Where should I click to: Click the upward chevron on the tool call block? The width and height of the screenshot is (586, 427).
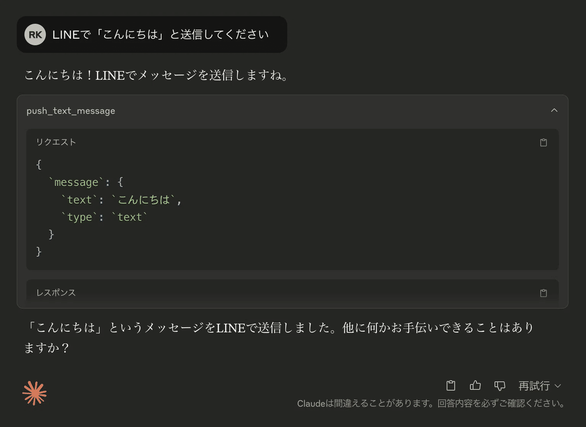(554, 110)
